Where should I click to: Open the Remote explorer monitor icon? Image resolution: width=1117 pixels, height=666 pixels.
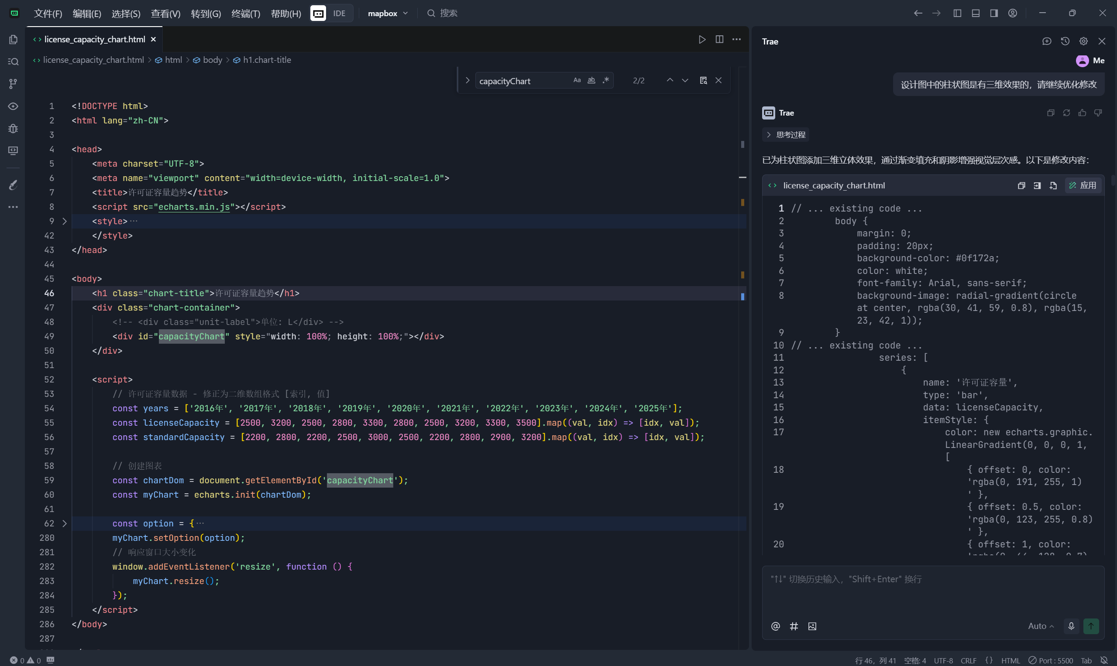(x=13, y=150)
